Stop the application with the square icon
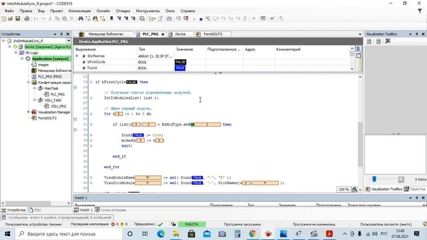427x240 pixels. pos(201,19)
